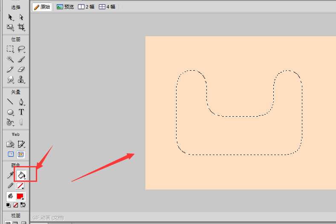Select the Pointer tool
336x224 pixels.
click(x=10, y=17)
